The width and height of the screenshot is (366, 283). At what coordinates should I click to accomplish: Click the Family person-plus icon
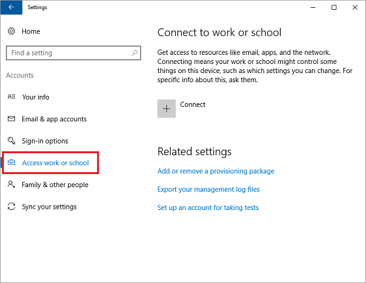click(11, 184)
